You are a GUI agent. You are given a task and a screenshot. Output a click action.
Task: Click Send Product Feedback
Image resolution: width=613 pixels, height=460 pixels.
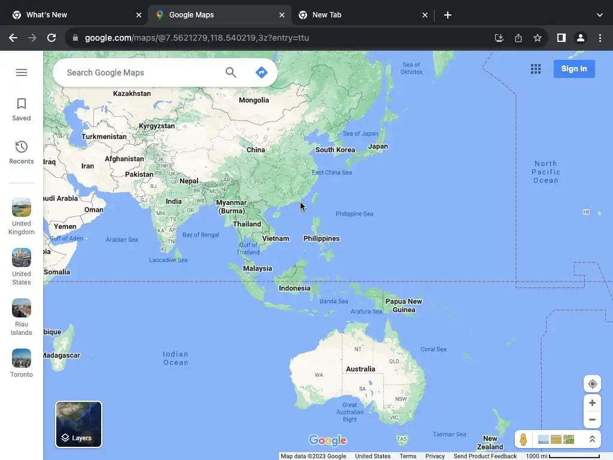click(485, 456)
